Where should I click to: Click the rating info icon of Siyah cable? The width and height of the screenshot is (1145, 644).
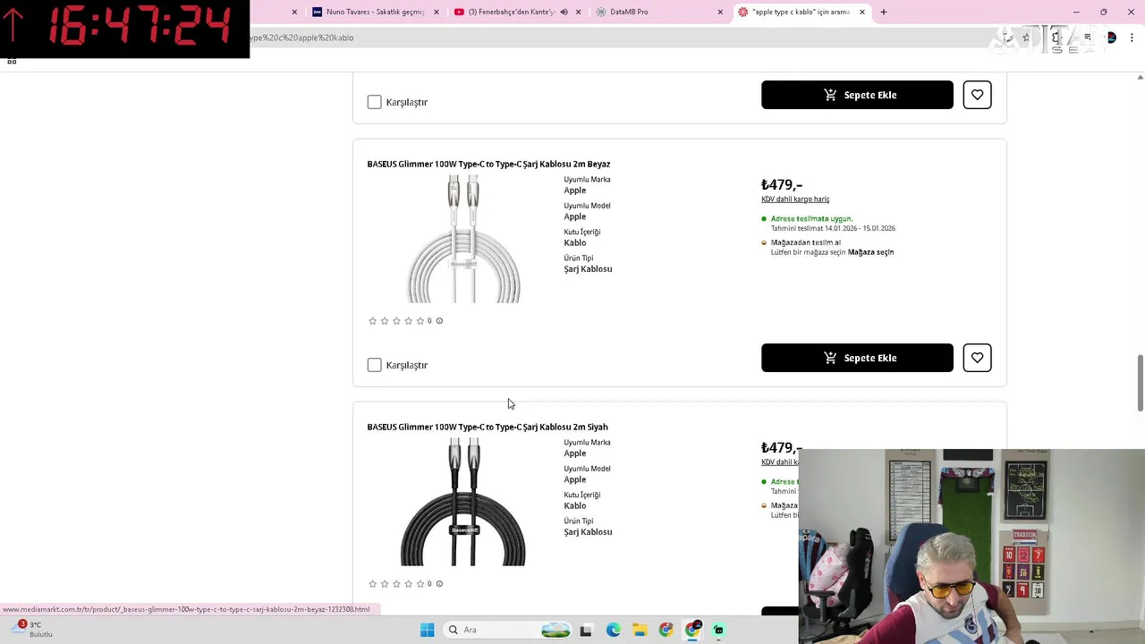[439, 584]
